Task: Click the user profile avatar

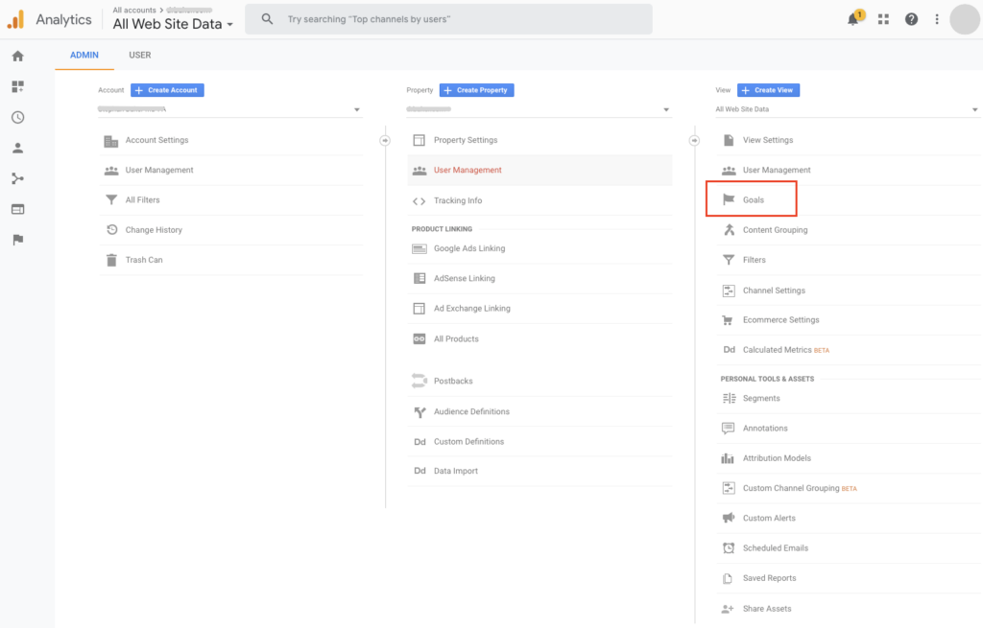Action: (x=964, y=19)
